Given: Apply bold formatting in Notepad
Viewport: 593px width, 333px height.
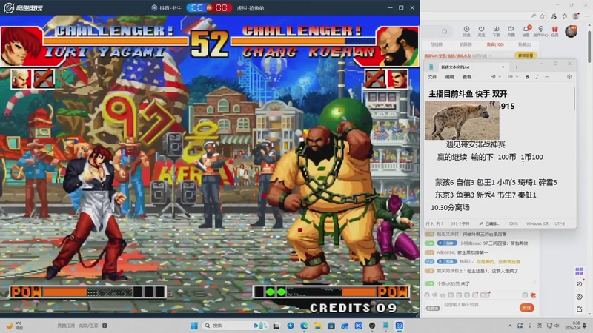Looking at the screenshot, I should pyautogui.click(x=527, y=77).
